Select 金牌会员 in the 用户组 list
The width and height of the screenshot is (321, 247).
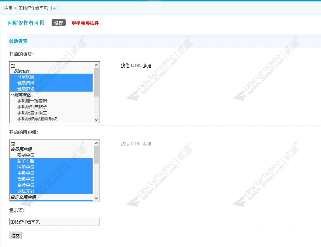[26, 185]
